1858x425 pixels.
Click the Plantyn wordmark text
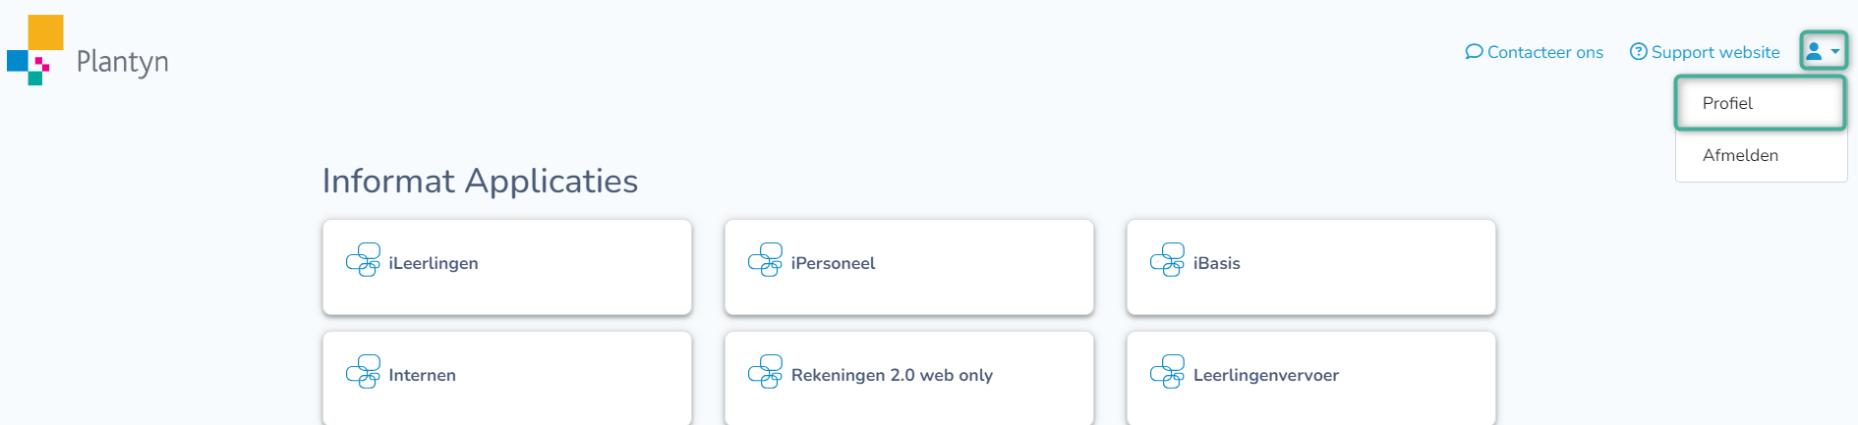click(123, 62)
